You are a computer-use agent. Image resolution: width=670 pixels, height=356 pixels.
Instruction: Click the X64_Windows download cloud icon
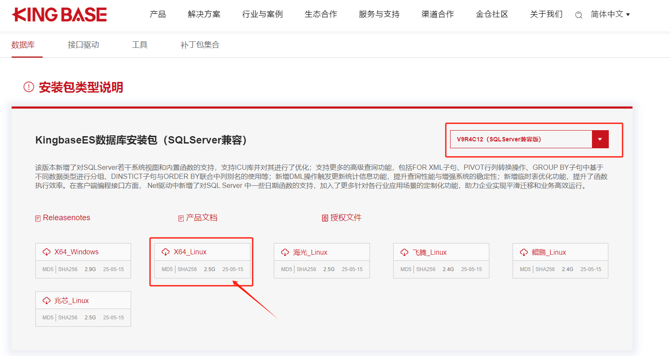47,252
